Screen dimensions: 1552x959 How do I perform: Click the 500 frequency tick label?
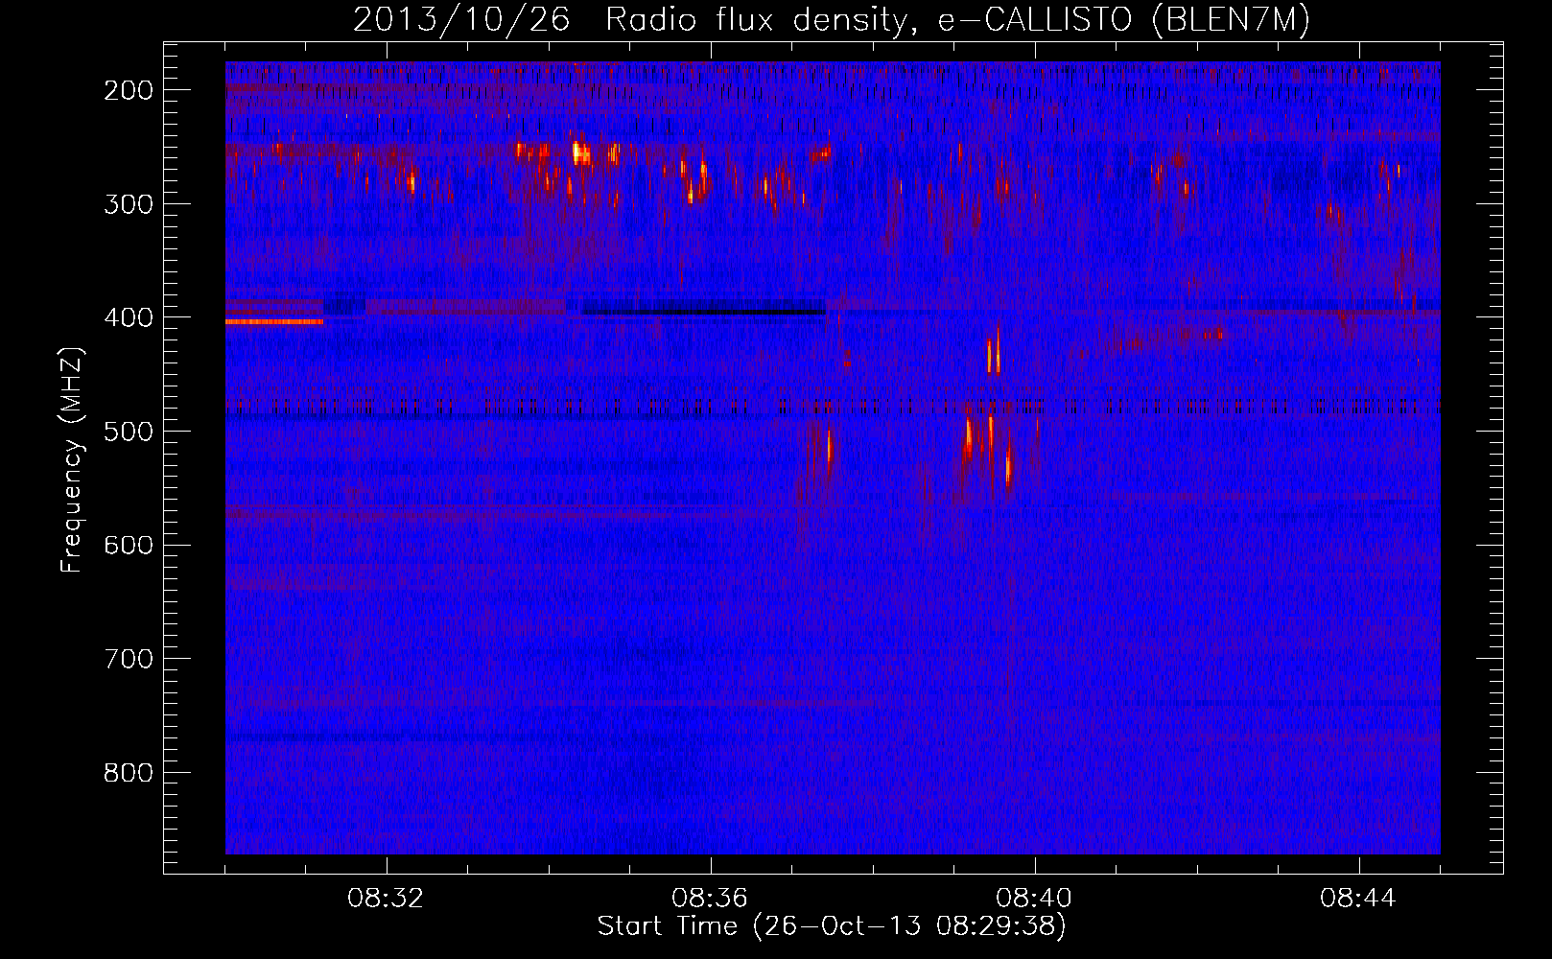click(129, 432)
